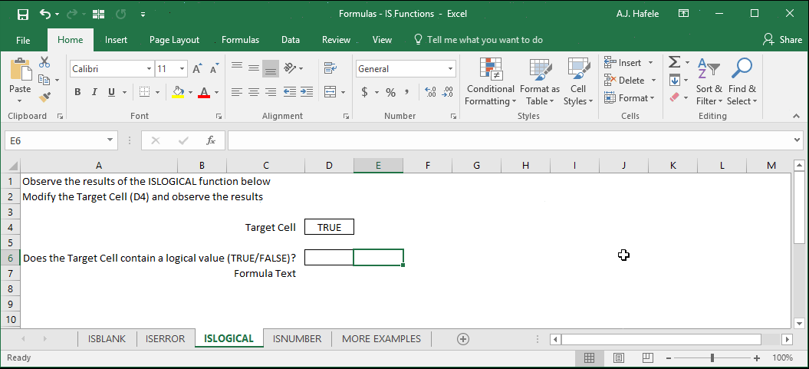
Task: Decrease decimal places
Action: (447, 92)
